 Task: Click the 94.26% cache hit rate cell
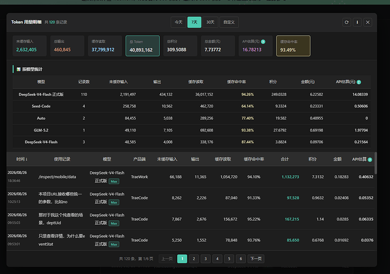(248, 94)
